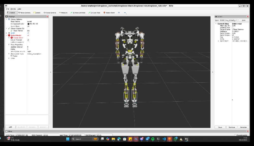The width and height of the screenshot is (254, 146).
Task: Select the Publish Point tool
Action: 109,12
